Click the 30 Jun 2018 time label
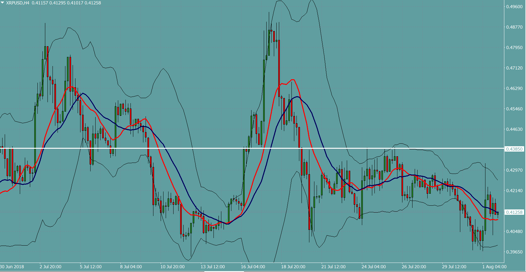 click(x=12, y=267)
